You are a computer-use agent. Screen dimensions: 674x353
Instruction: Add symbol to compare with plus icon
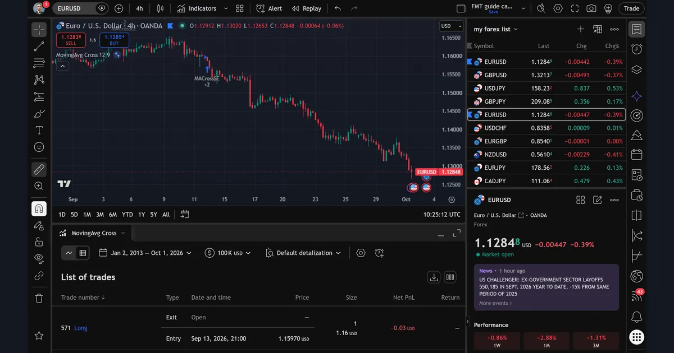click(119, 8)
